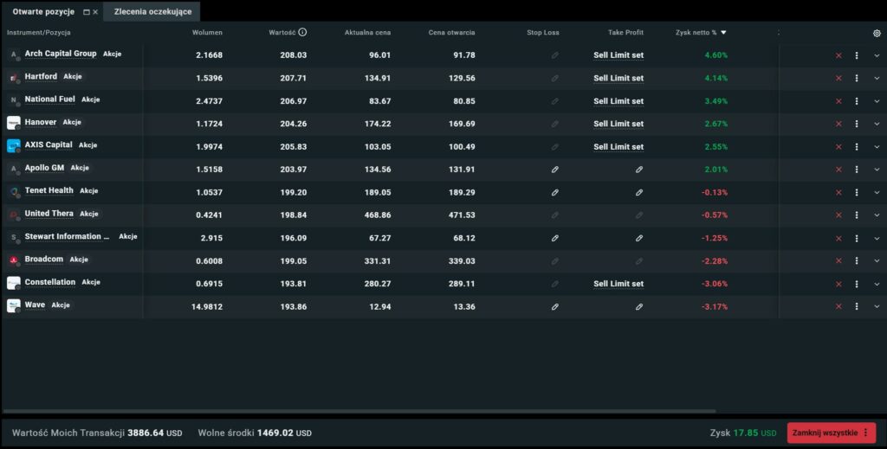Viewport: 887px width, 449px height.
Task: Edit Stop Loss for Apollo GM
Action: tap(555, 170)
